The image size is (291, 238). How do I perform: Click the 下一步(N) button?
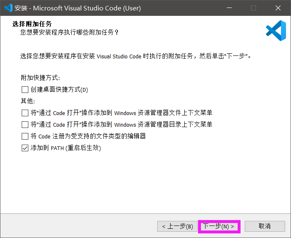click(x=219, y=226)
